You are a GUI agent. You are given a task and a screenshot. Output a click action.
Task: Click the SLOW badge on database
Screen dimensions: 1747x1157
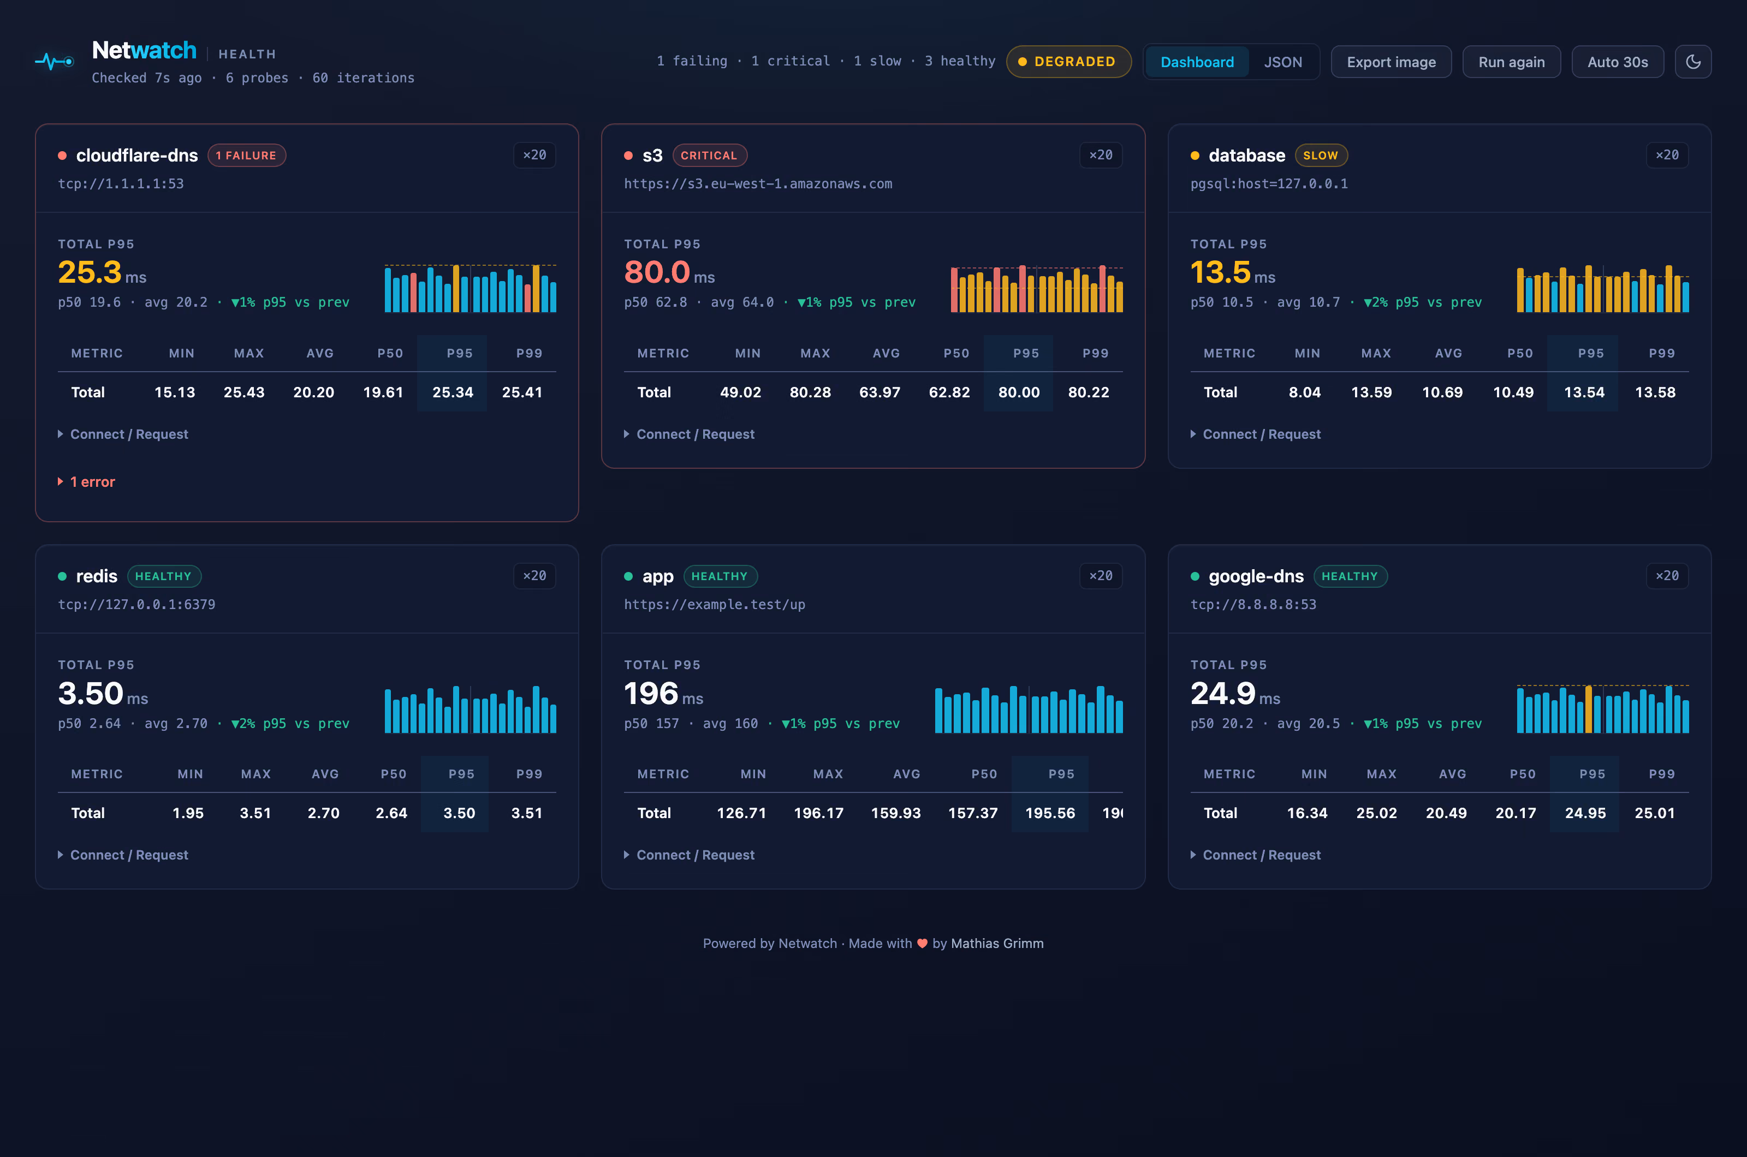point(1321,156)
